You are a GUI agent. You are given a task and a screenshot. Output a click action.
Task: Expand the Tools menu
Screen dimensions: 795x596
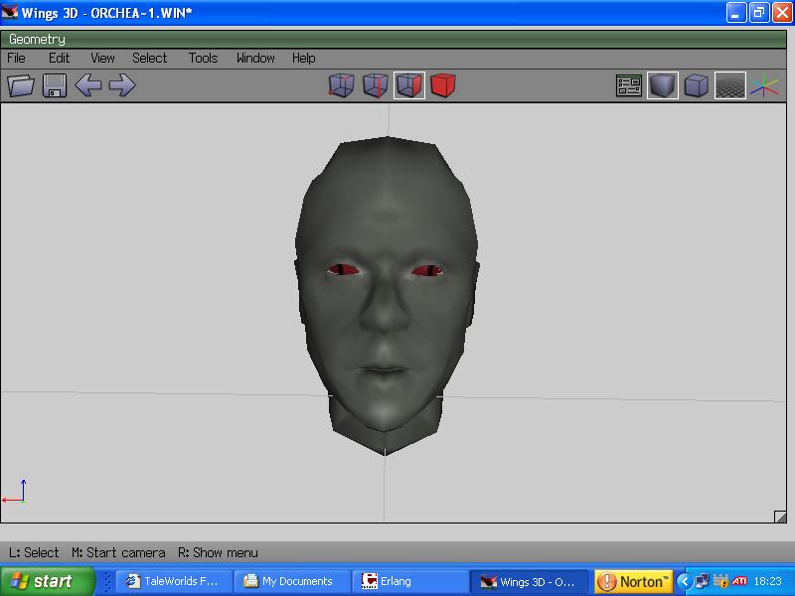(x=203, y=59)
